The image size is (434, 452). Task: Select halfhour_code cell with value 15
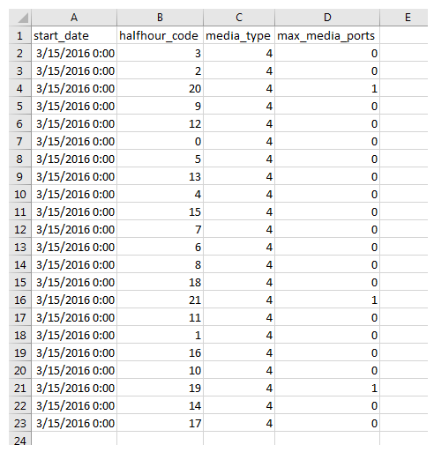coord(160,211)
